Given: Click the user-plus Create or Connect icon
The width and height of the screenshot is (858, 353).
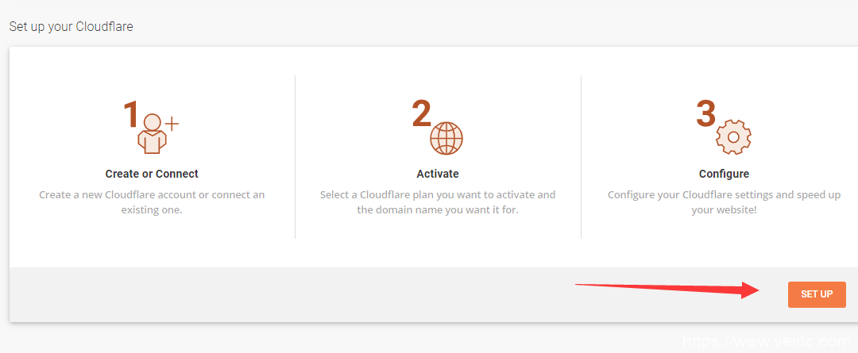Looking at the screenshot, I should (152, 134).
